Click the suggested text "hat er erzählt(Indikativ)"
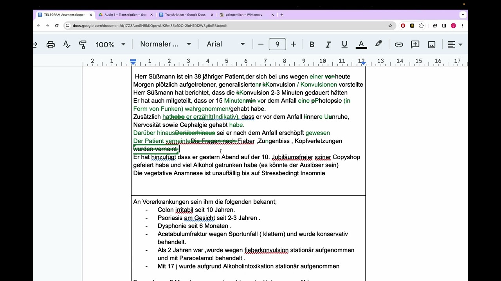Viewport: 501px width, 281px height. 200,117
